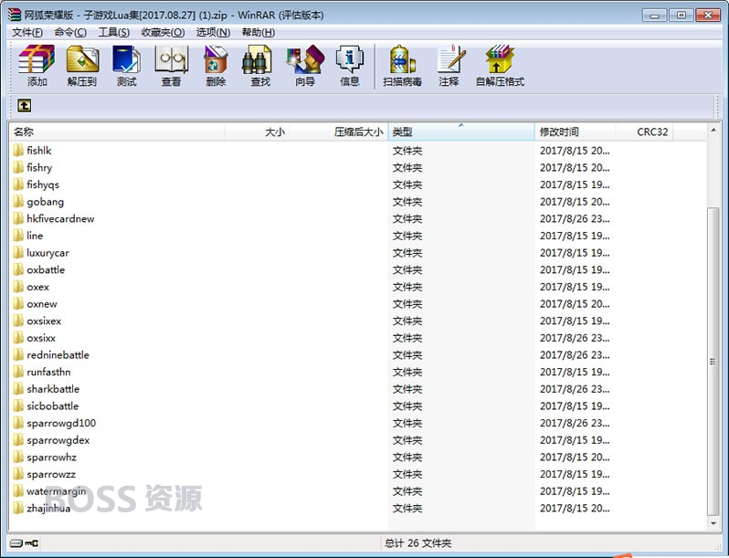Viewport: 729px width, 558px height.
Task: Select the gobang folder icon
Action: pos(18,201)
